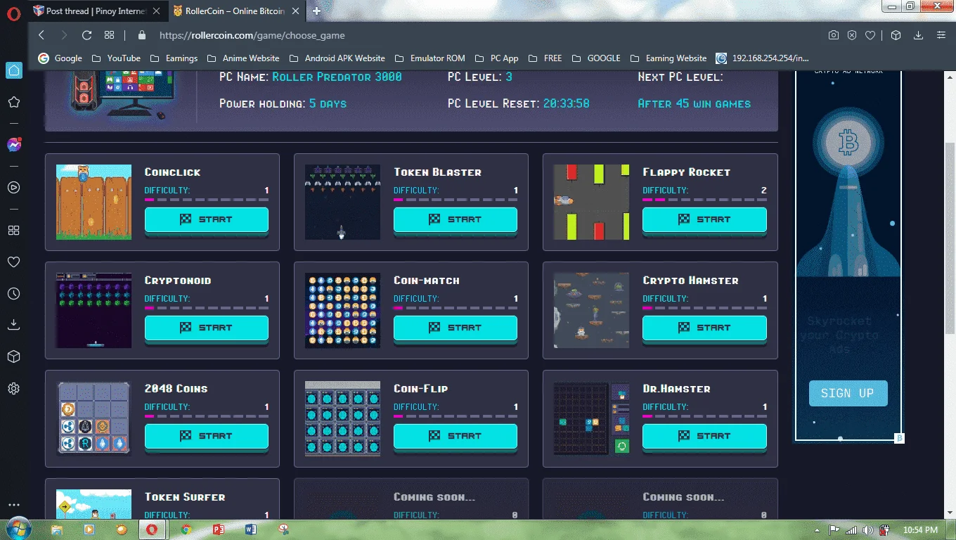Screen dimensions: 956x540
Task: Open sidebar setup three dots
Action: [13, 506]
